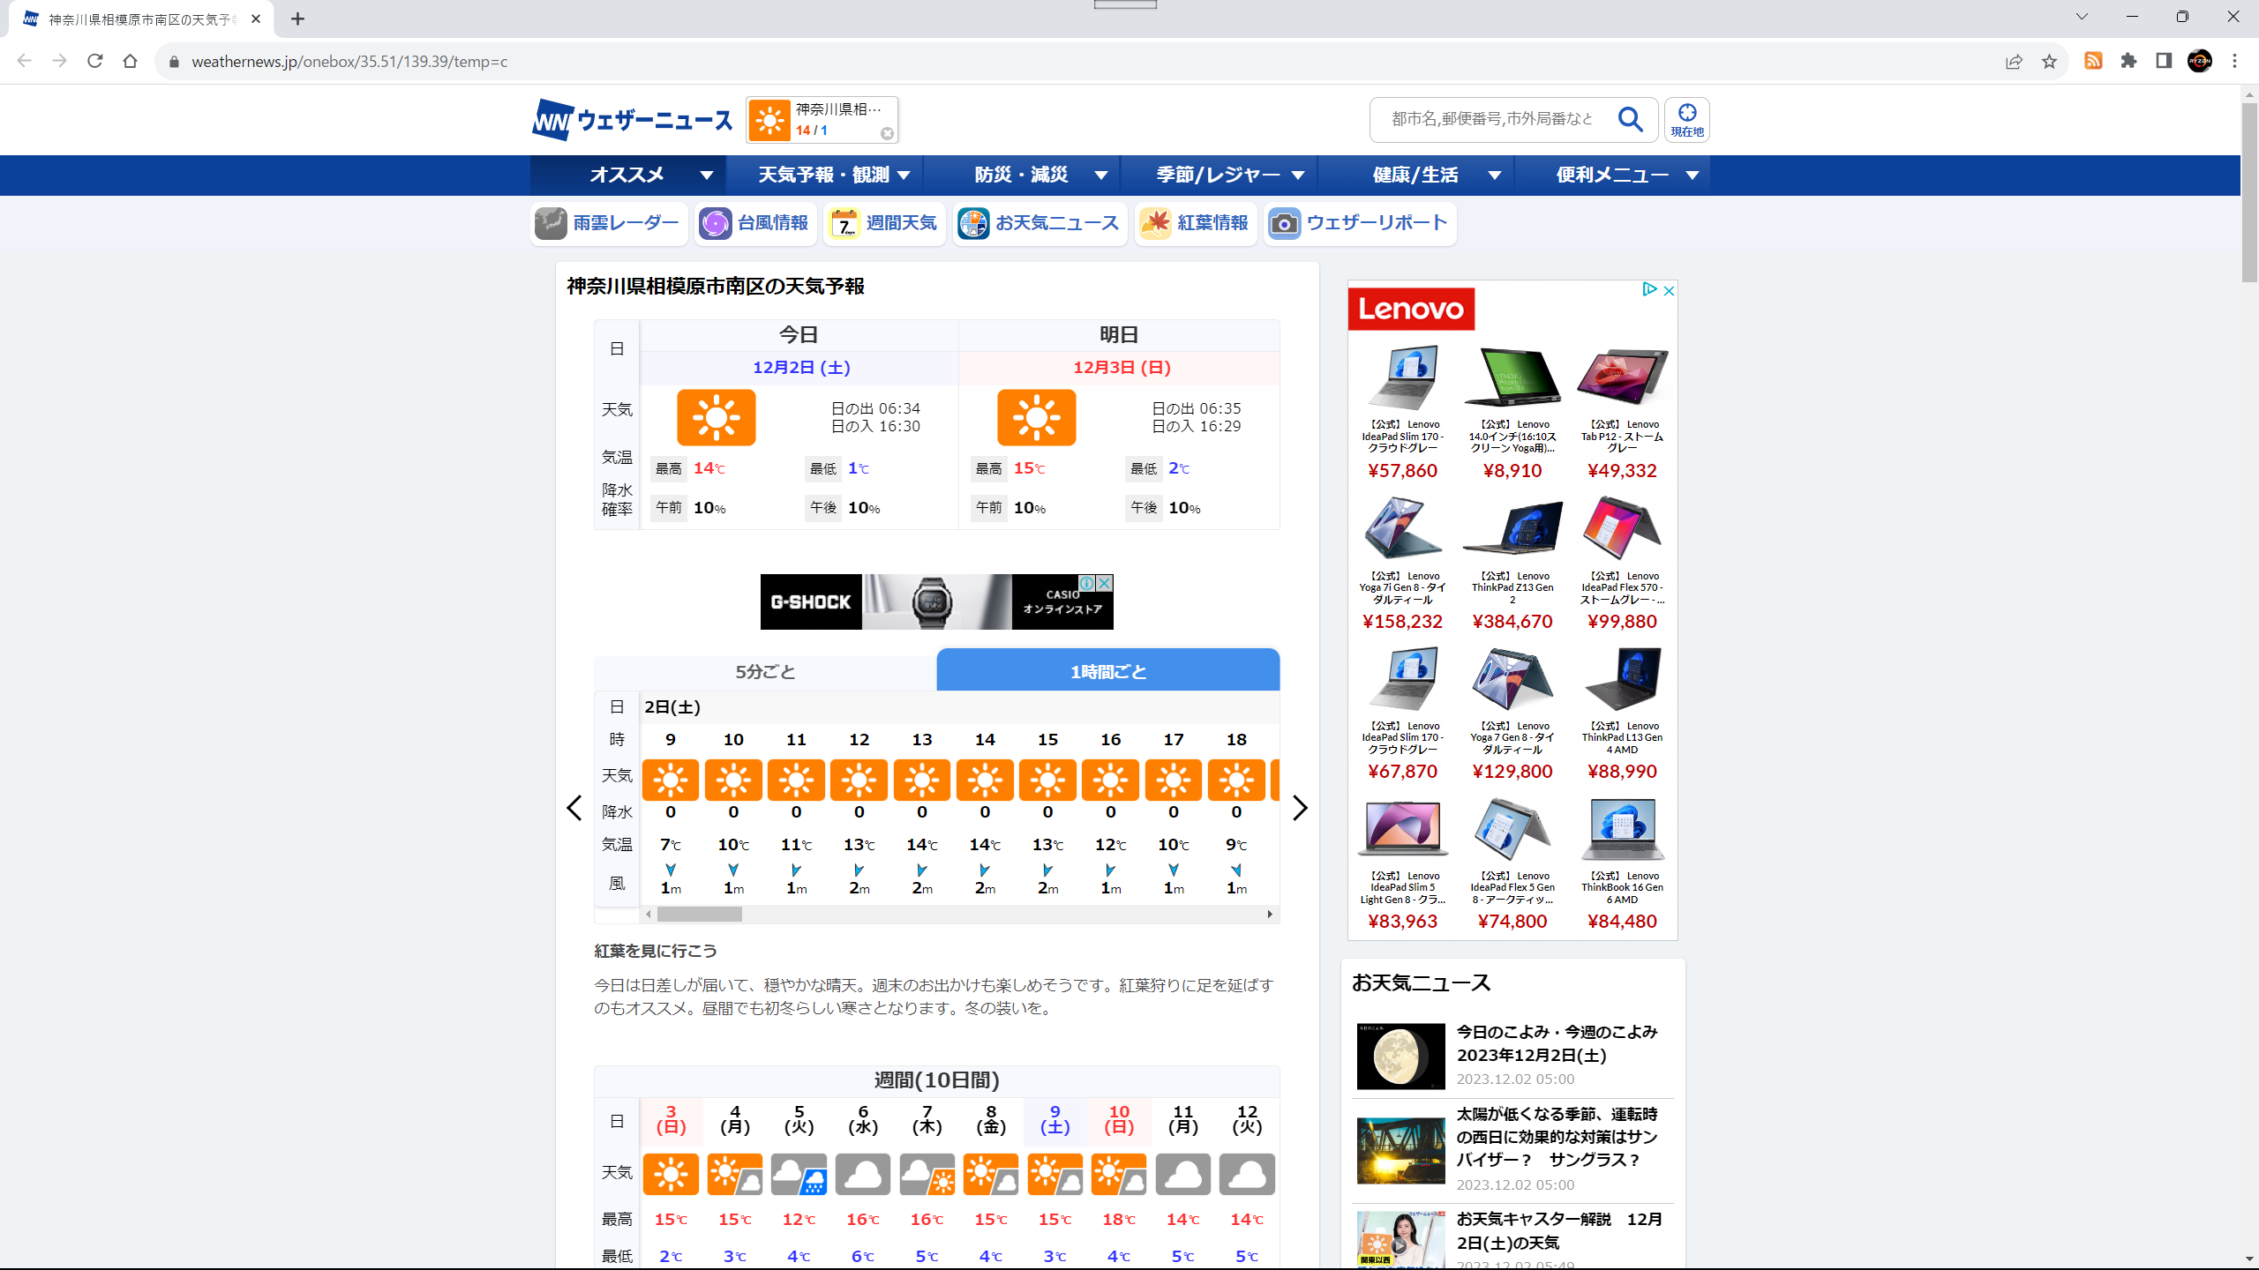Click the 10(日) weekly forecast day
The height and width of the screenshot is (1270, 2259).
[1119, 1119]
